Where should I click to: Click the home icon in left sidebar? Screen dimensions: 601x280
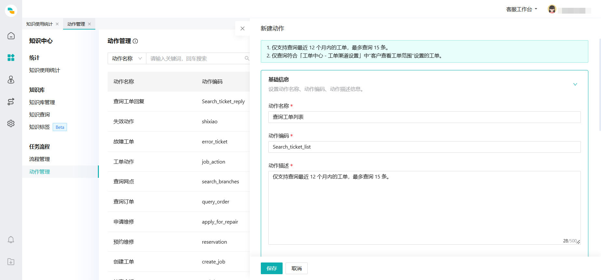(11, 36)
